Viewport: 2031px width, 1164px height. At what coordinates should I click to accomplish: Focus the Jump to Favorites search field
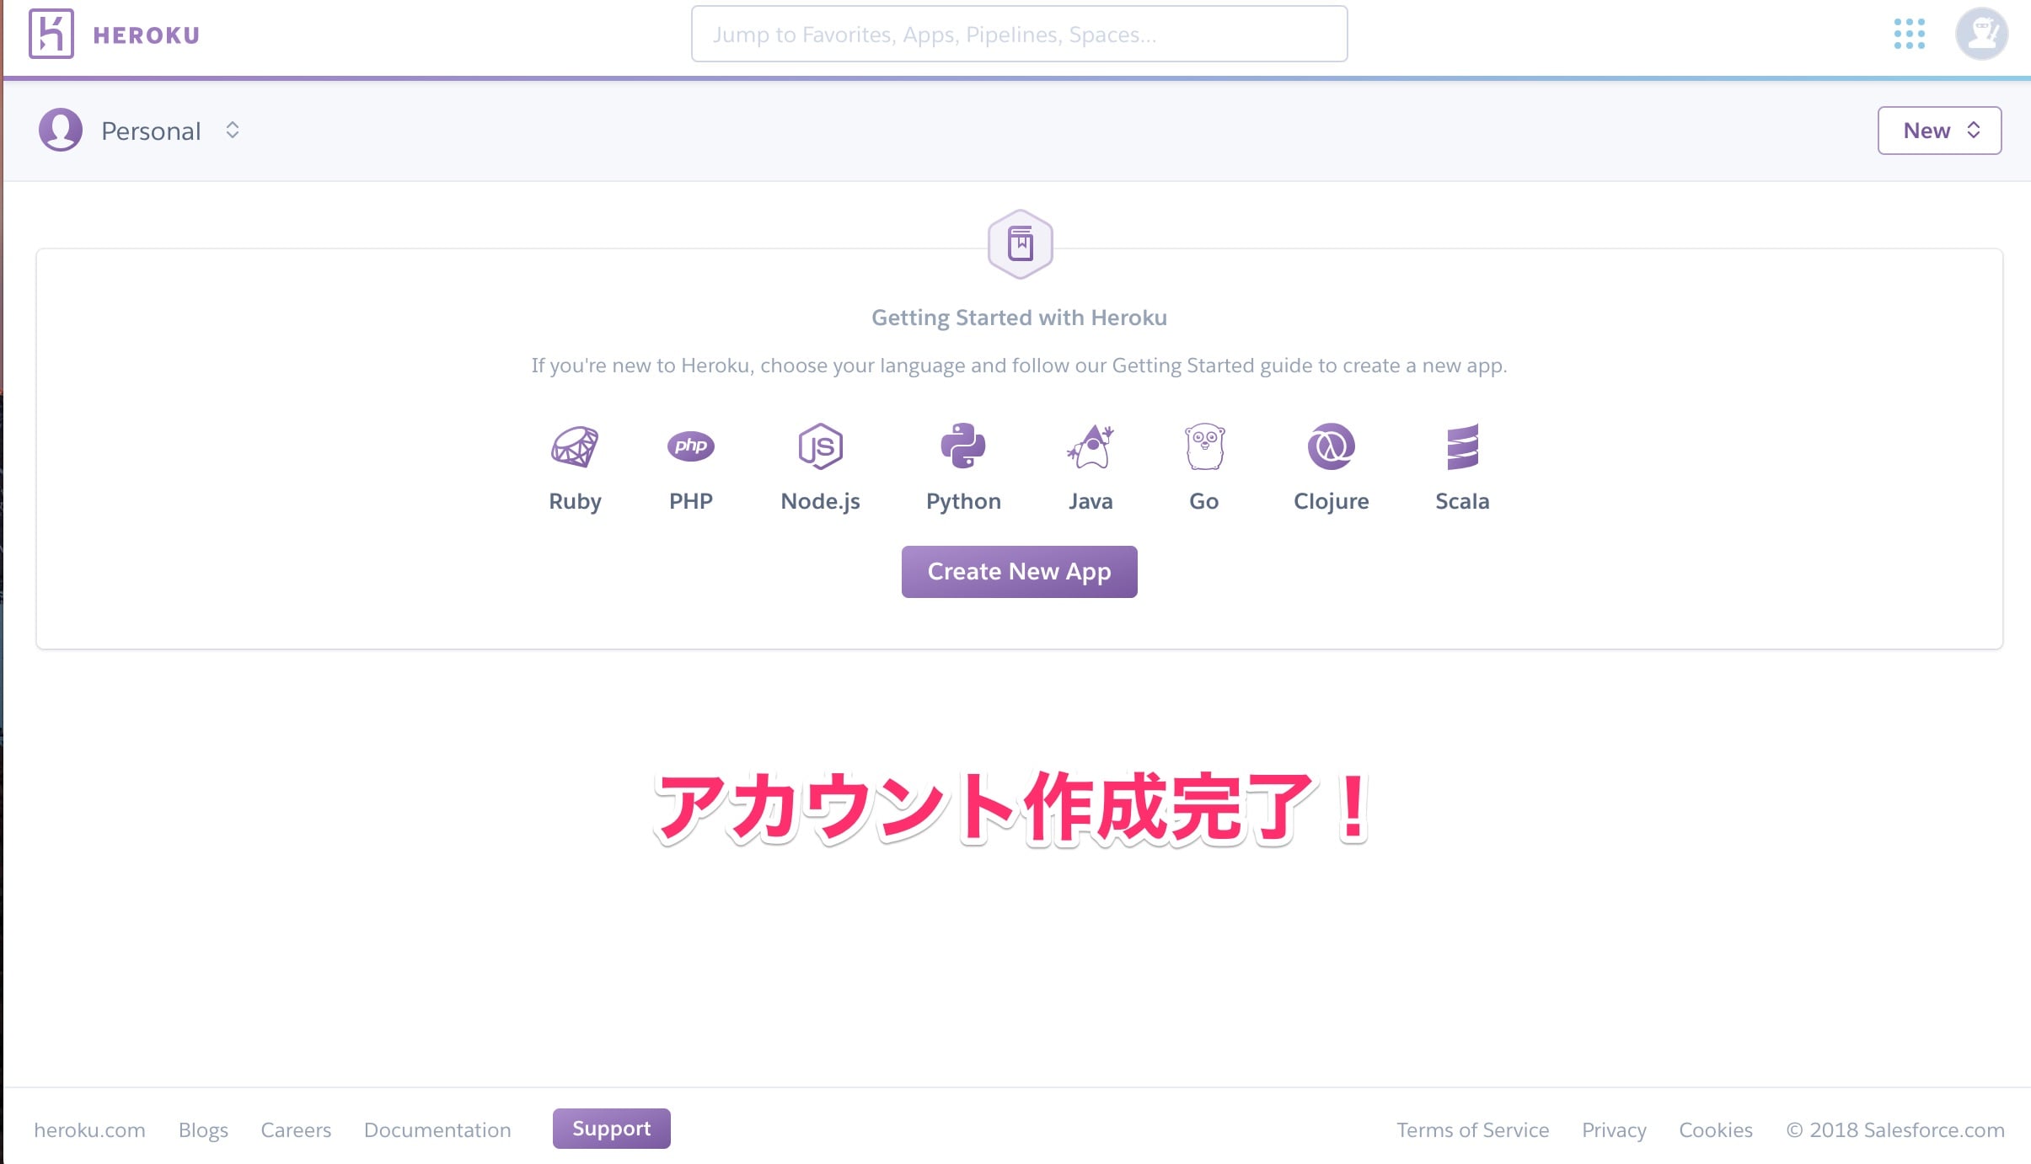[1019, 34]
